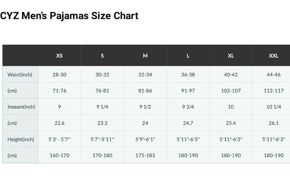Click the 81-86 waist cm cell
This screenshot has height=179, width=290.
click(x=145, y=91)
